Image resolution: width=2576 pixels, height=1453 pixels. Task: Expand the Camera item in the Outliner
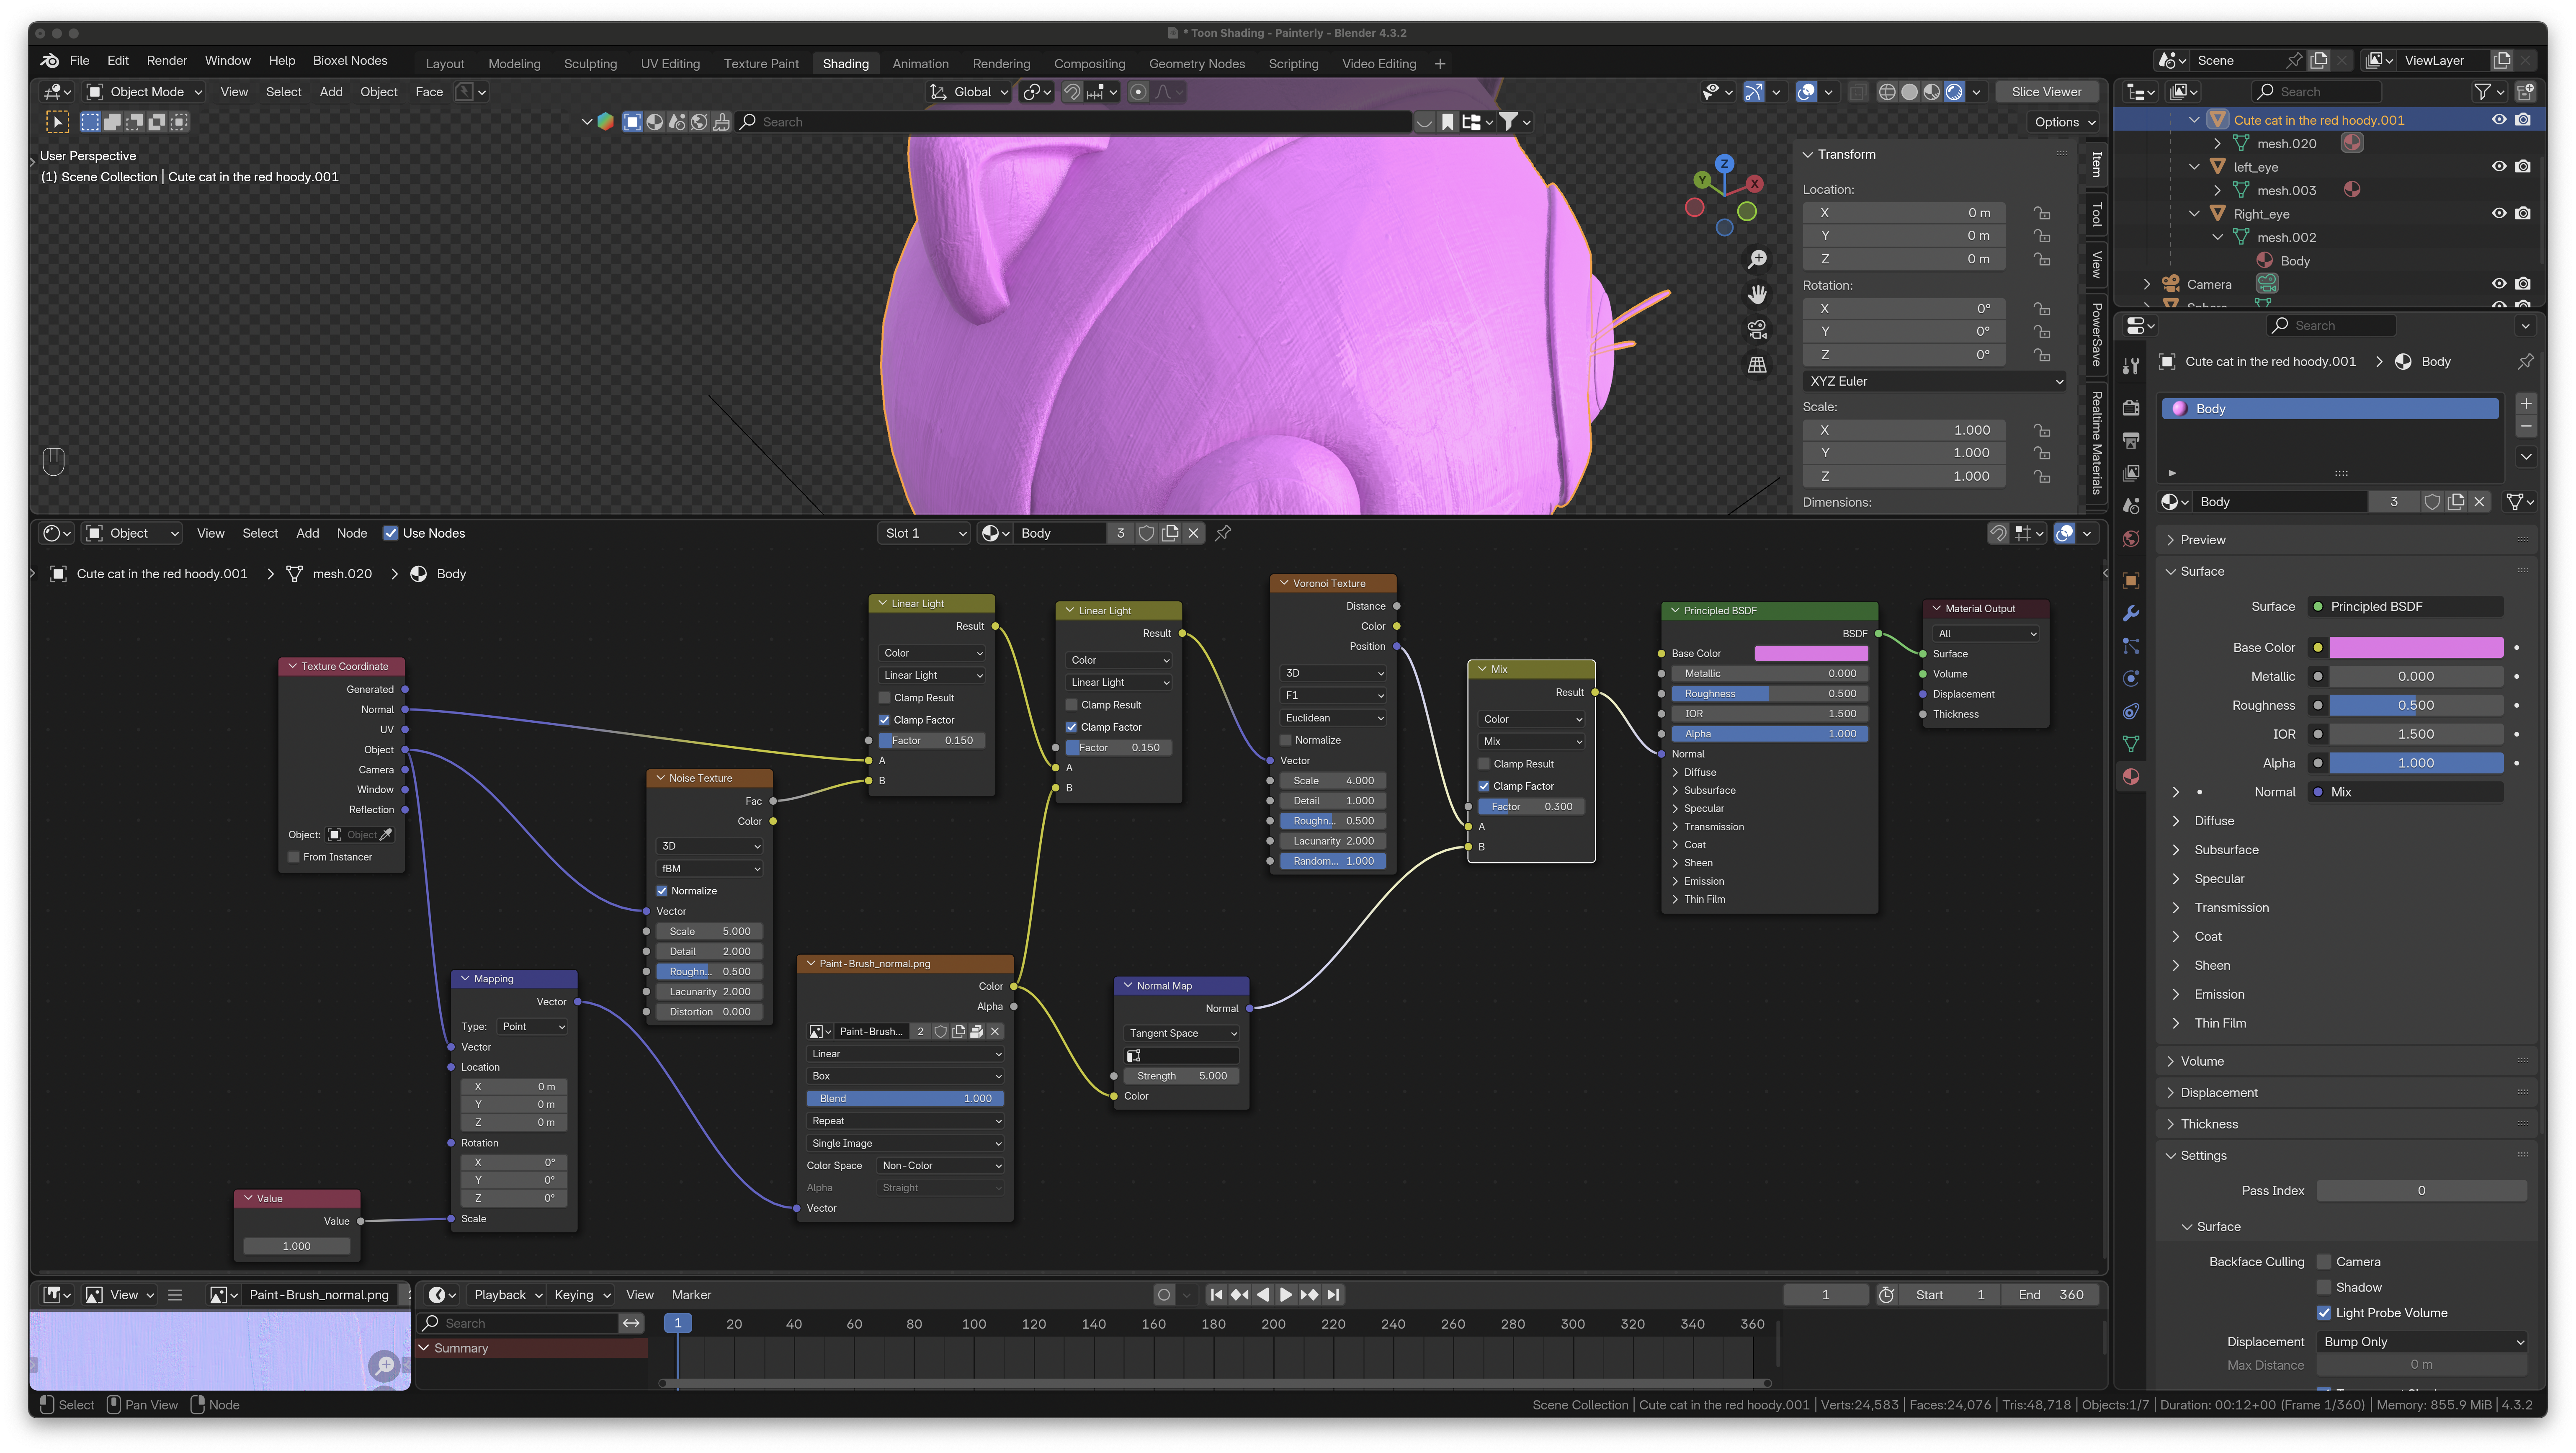coord(2147,284)
